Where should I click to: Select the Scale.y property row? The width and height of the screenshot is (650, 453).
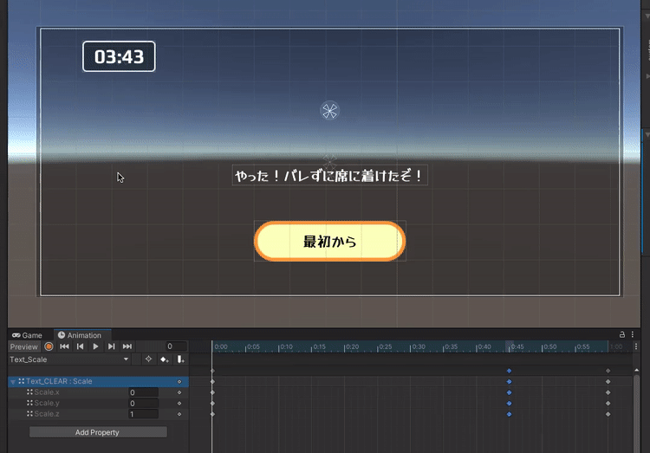click(98, 403)
